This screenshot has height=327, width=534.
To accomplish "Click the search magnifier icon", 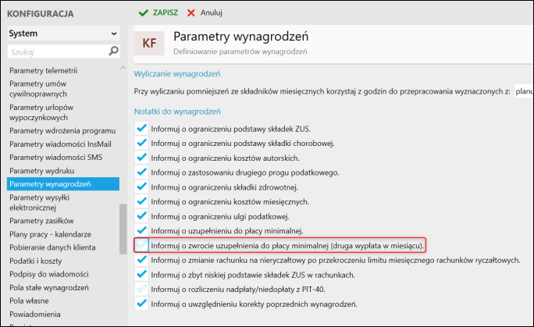I will coord(113,51).
